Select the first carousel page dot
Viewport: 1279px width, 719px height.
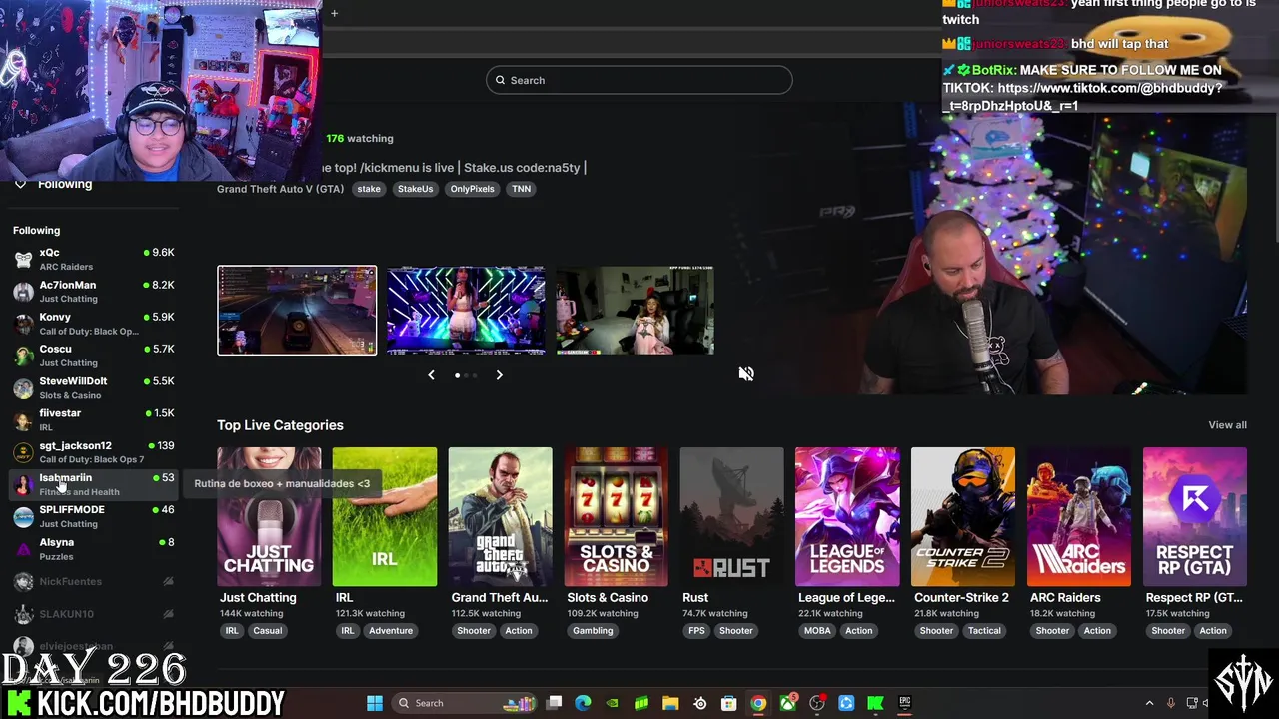click(457, 375)
